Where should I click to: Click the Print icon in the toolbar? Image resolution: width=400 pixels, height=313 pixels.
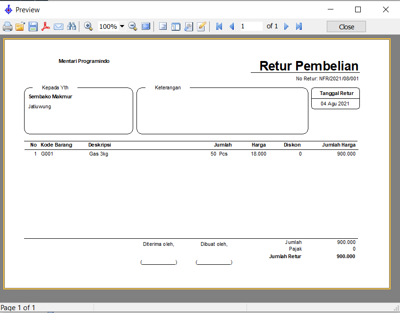(8, 26)
